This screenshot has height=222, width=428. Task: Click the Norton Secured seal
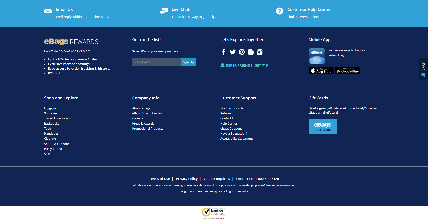point(213,213)
